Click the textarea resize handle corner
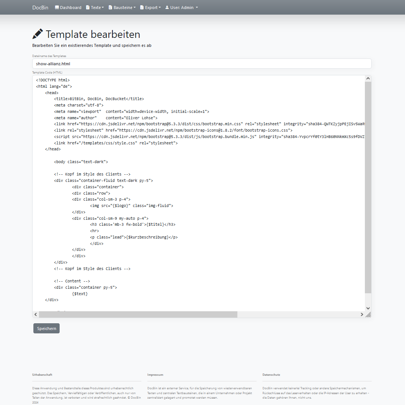This screenshot has height=405, width=405. pyautogui.click(x=368, y=315)
